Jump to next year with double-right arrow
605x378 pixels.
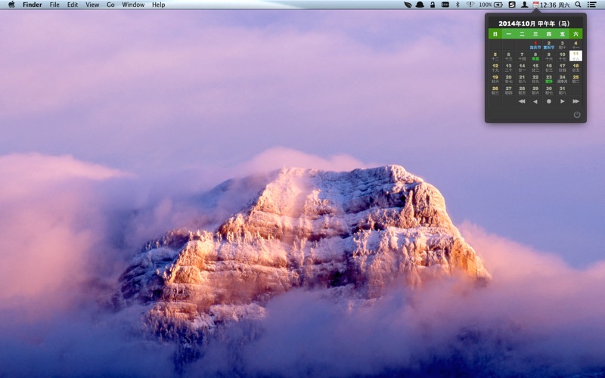(x=576, y=101)
